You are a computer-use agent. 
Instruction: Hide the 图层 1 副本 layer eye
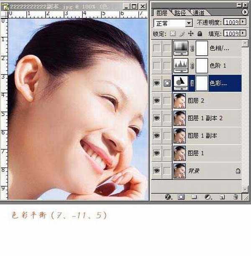pyautogui.click(x=156, y=135)
